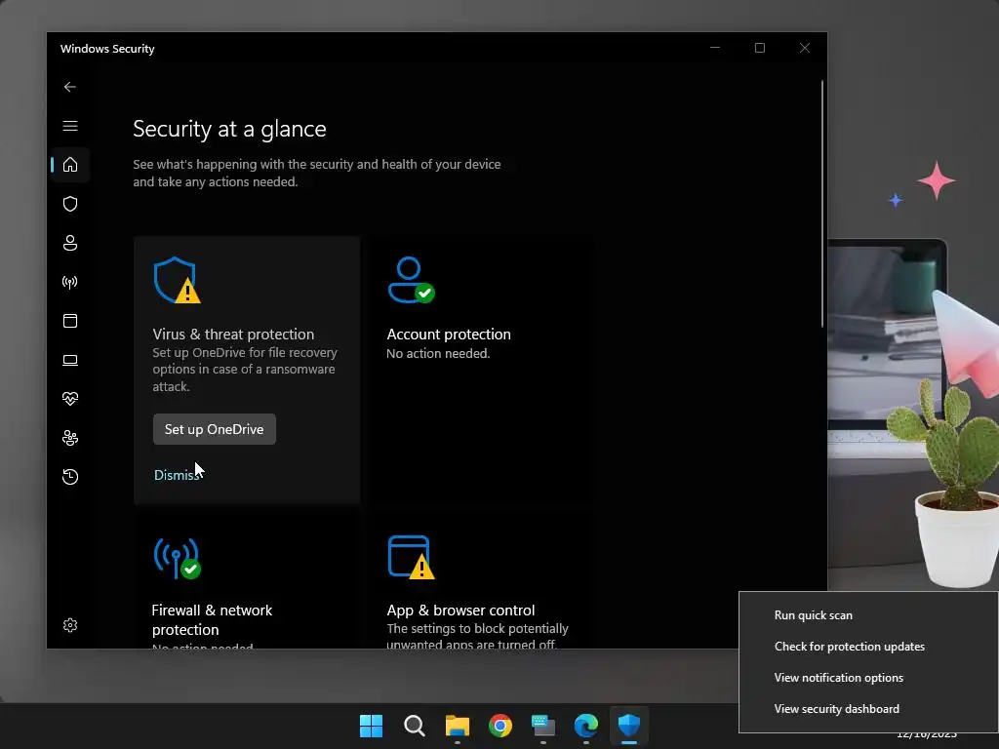
Task: Launch Google Chrome from taskbar
Action: (x=500, y=726)
